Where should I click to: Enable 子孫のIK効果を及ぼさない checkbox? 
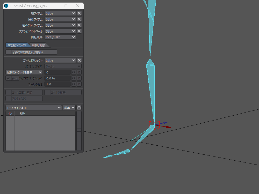coord(9,52)
